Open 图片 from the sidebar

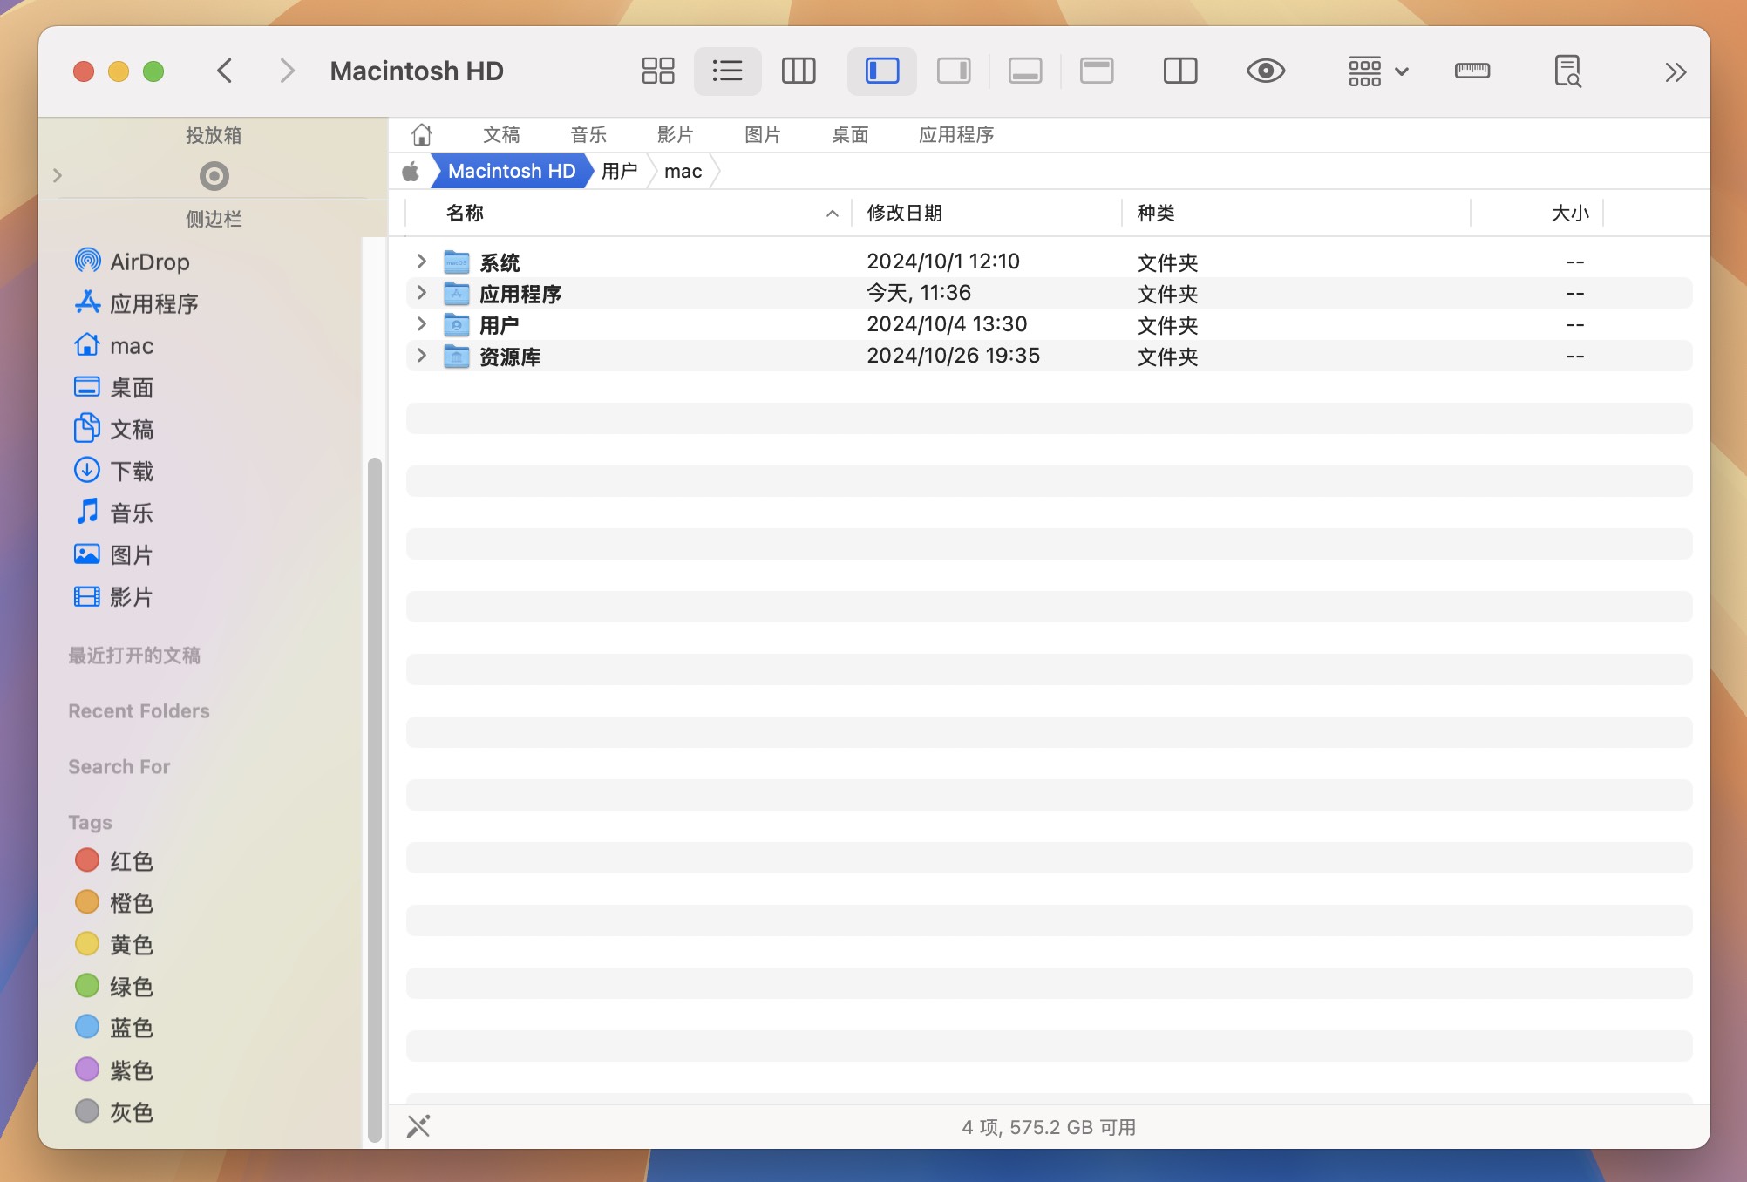(x=133, y=554)
